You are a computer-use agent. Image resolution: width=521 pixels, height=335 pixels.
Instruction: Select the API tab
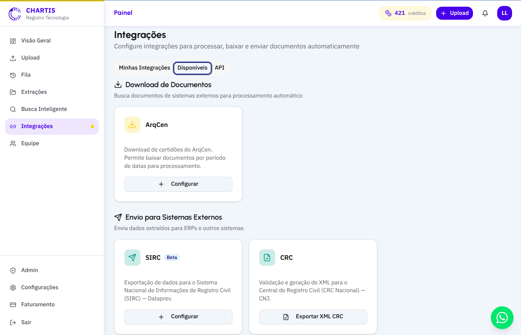pos(219,68)
